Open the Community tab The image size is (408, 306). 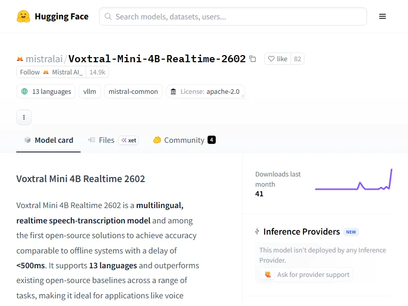pyautogui.click(x=184, y=140)
